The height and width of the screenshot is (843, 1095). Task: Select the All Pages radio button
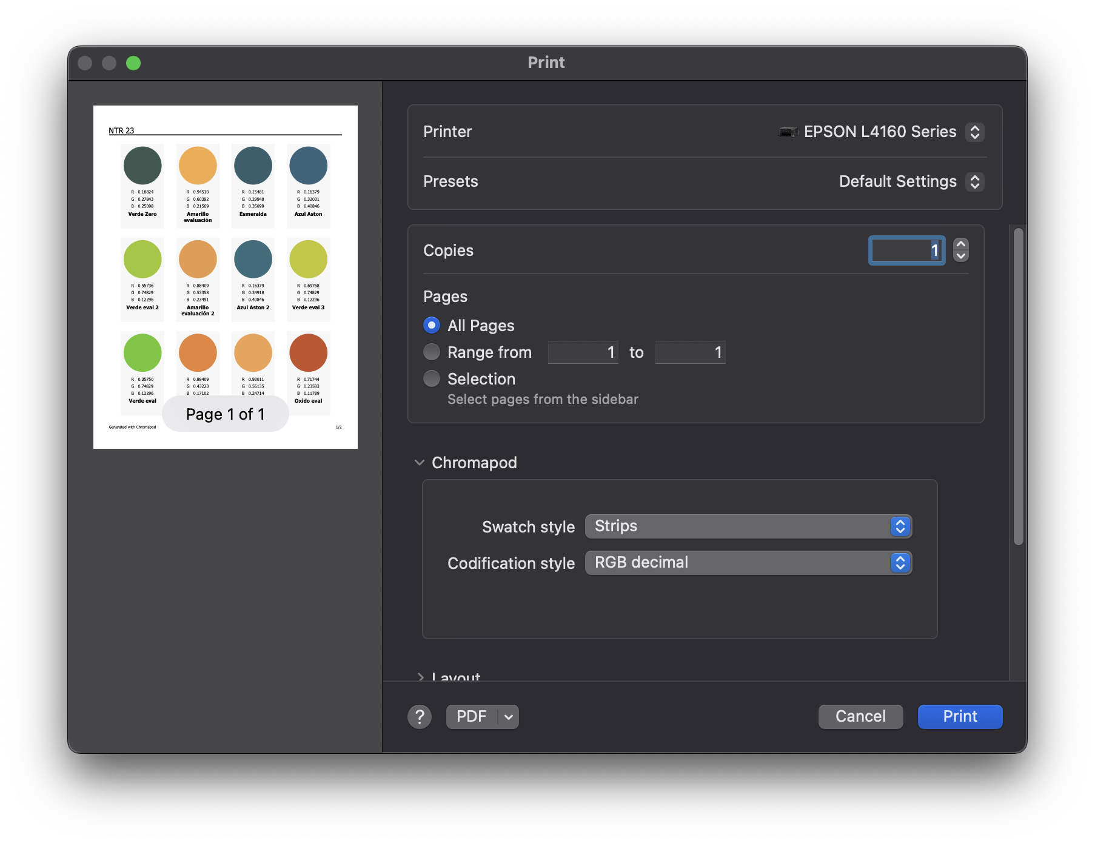432,326
